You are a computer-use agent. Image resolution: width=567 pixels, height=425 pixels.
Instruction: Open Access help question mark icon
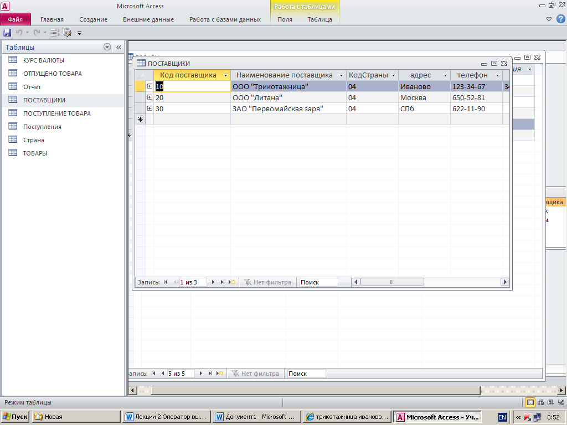561,19
